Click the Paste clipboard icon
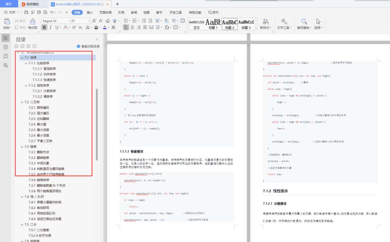 (x=7, y=21)
